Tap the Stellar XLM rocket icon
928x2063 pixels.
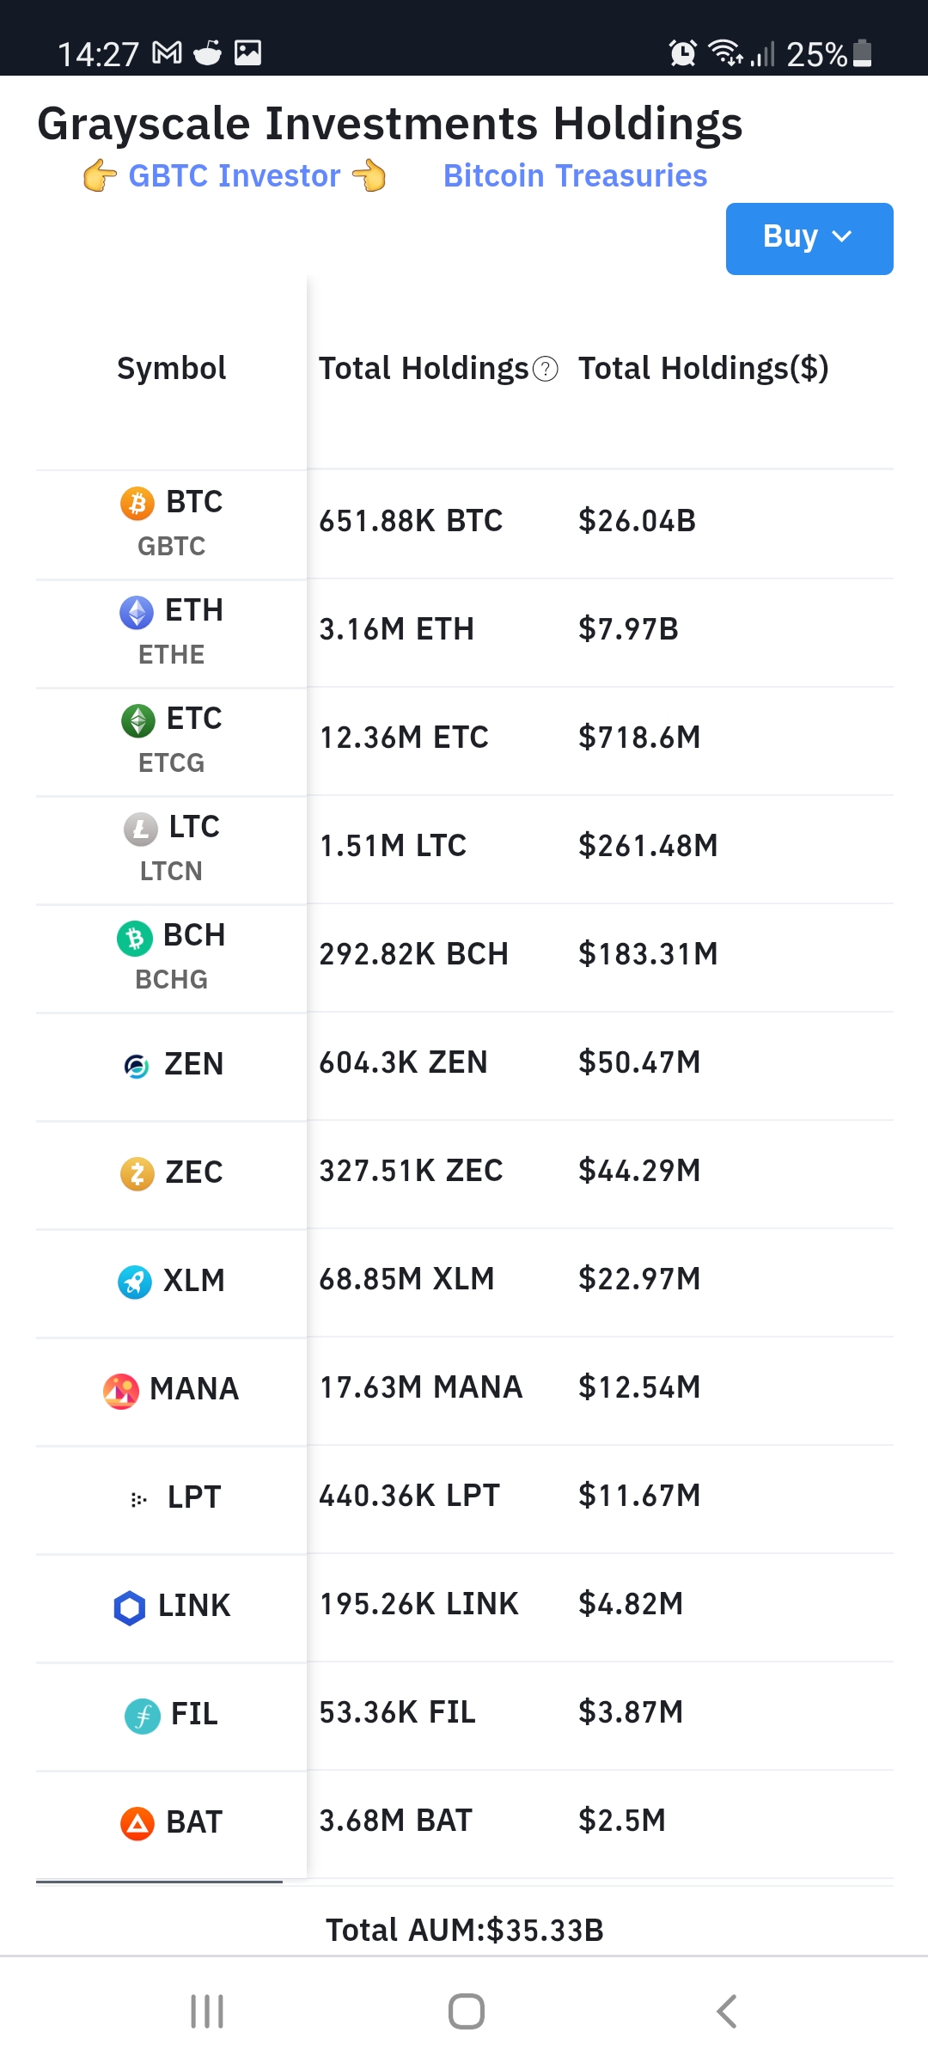pos(135,1282)
